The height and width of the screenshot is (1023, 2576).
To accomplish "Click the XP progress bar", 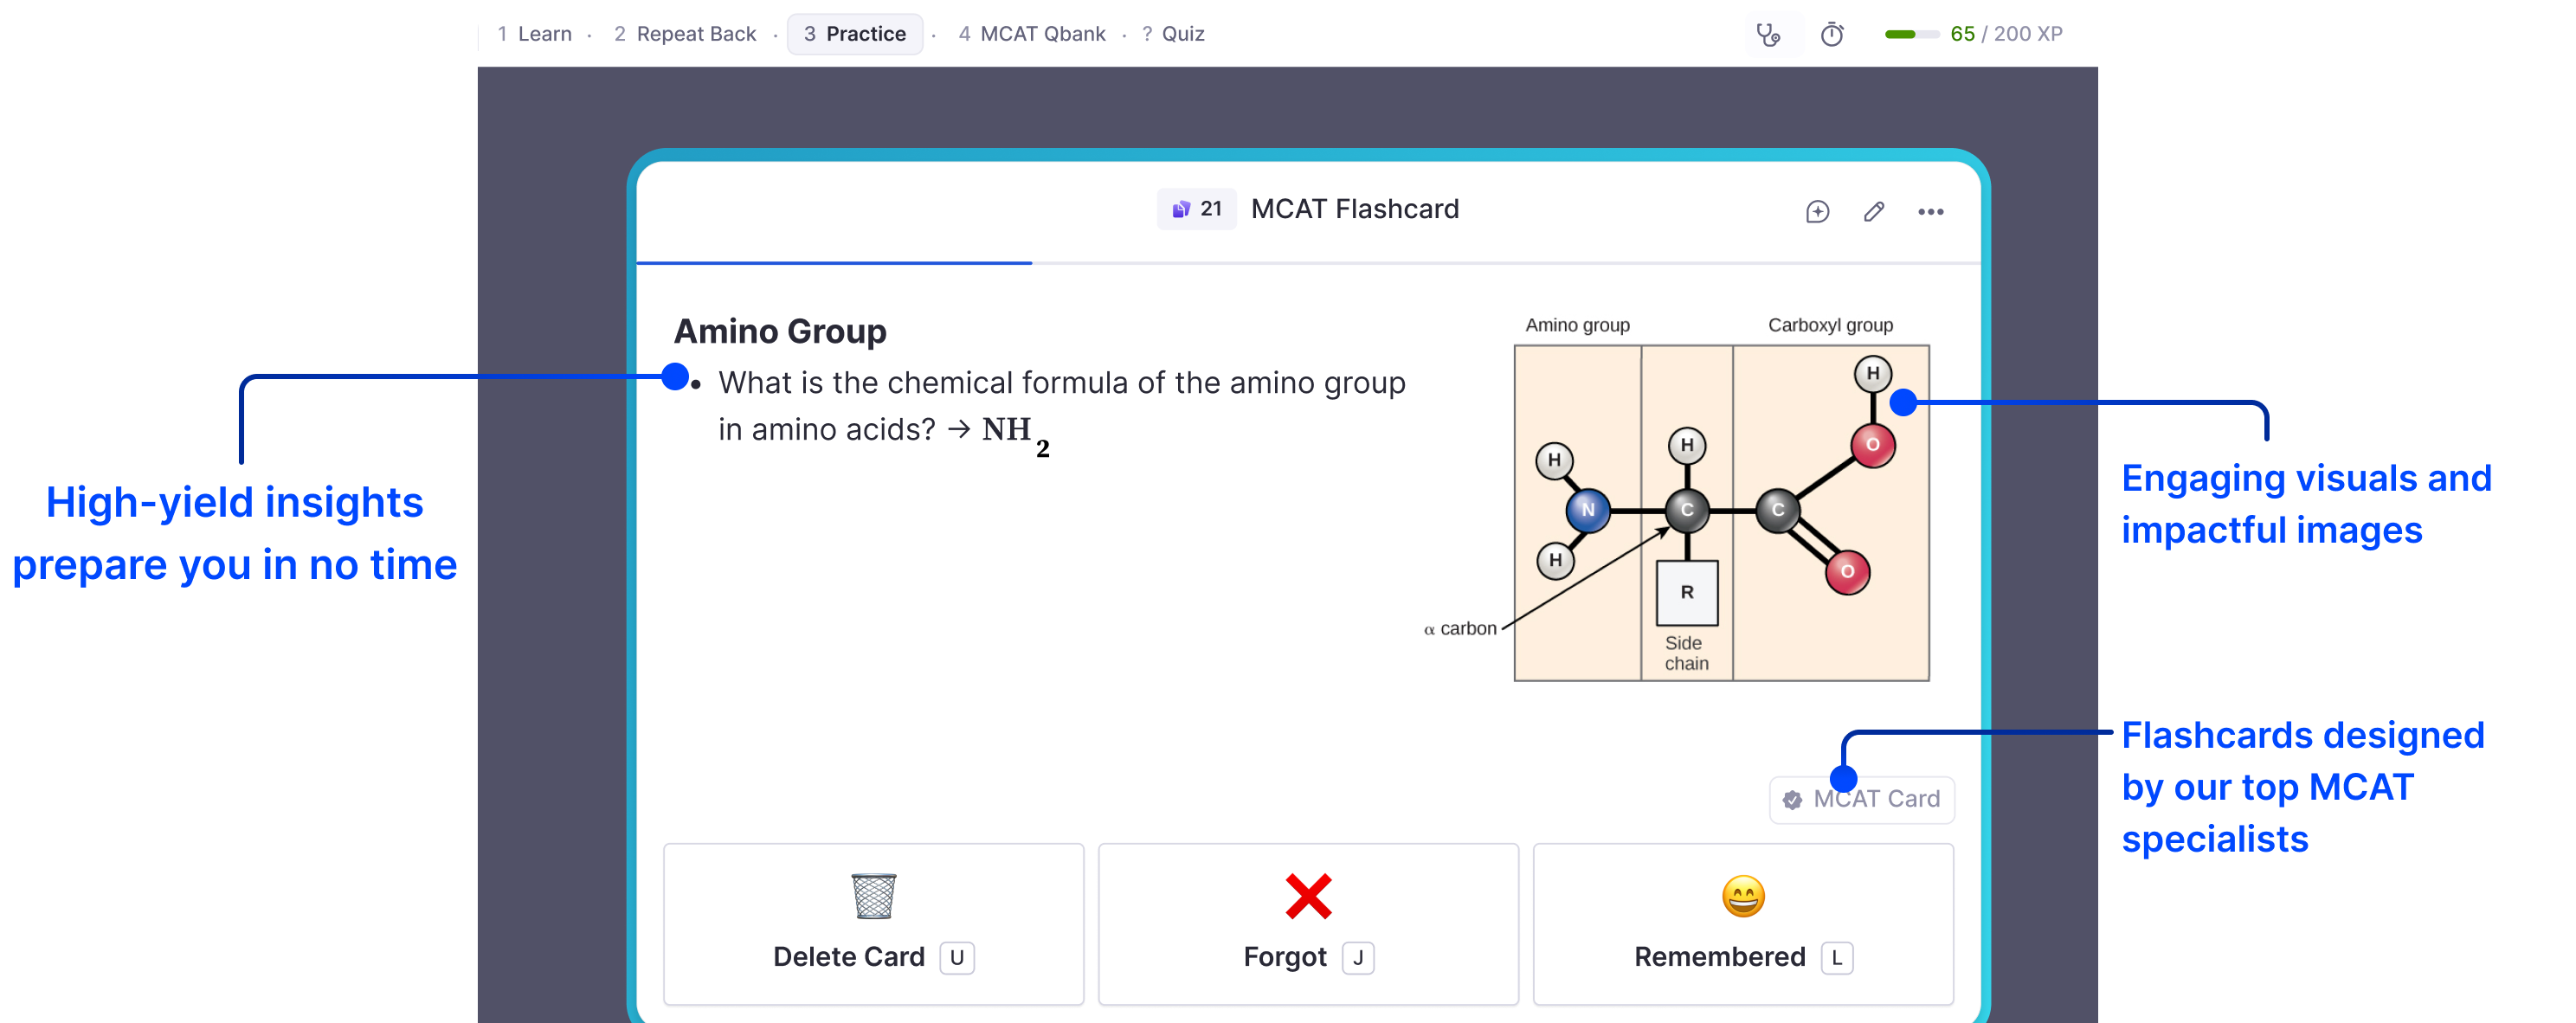I will pos(1911,35).
